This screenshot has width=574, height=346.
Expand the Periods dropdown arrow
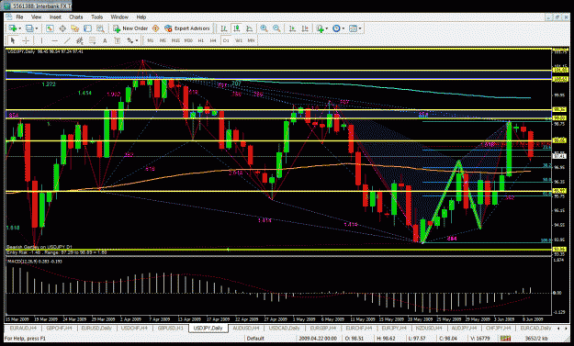pos(343,28)
